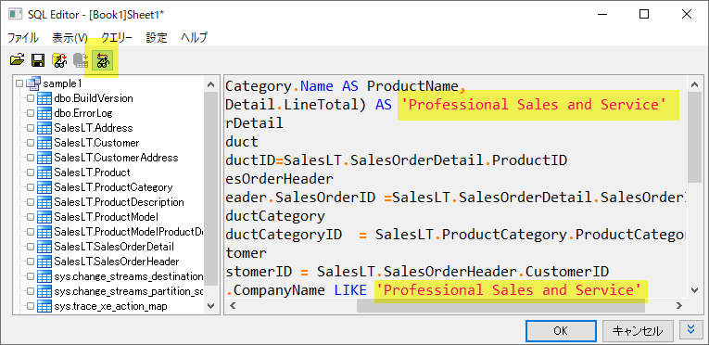Viewport: 709px width, 345px height.
Task: Click the tomer line in the SQL text
Action: (x=246, y=253)
